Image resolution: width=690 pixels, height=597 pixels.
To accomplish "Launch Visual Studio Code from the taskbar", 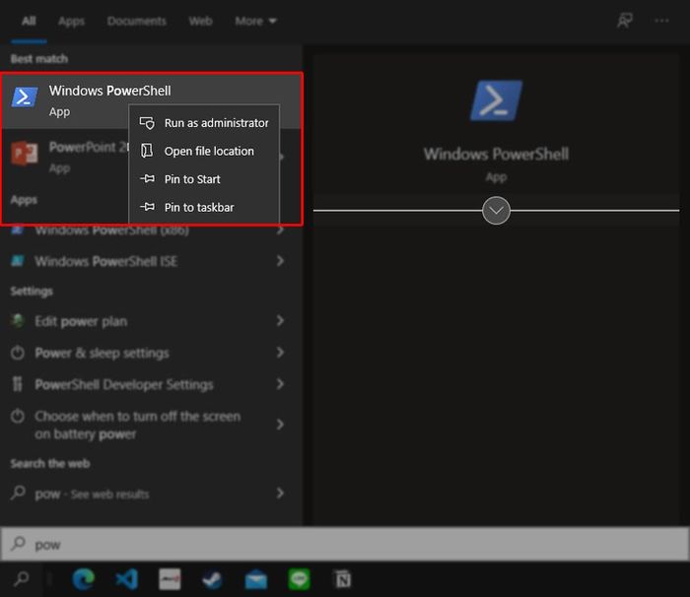I will [127, 579].
